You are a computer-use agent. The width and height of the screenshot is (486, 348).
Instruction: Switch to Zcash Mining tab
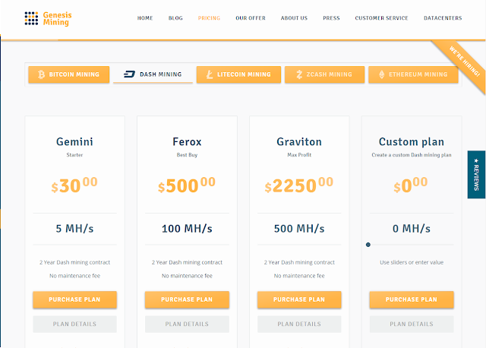pos(324,74)
